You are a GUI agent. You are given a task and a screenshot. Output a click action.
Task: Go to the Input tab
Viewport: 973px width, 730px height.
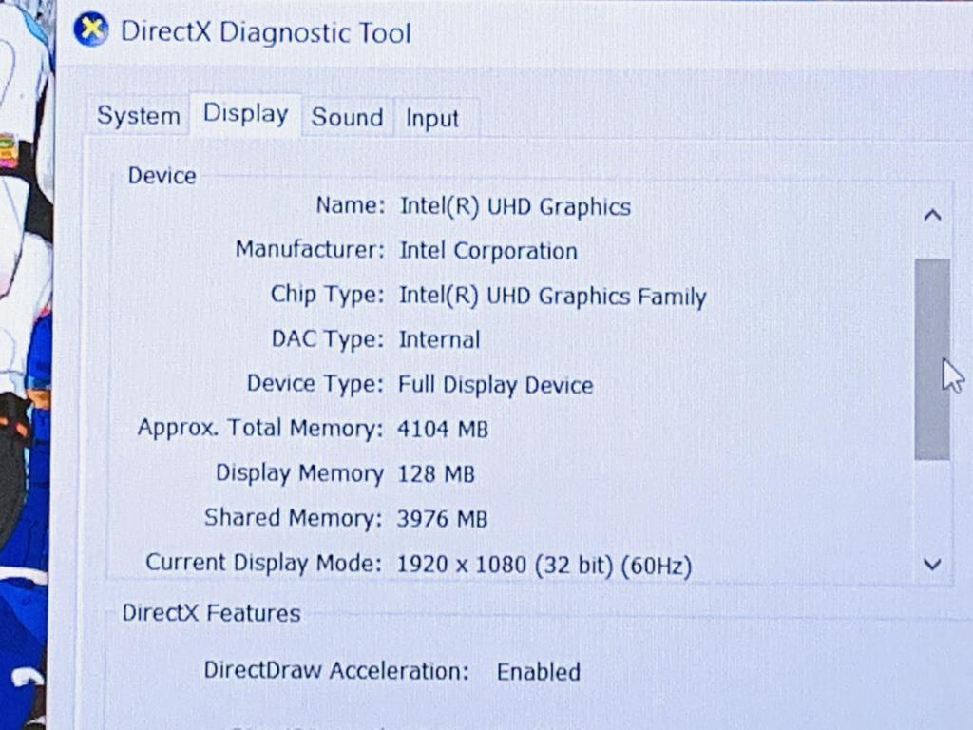pos(432,118)
